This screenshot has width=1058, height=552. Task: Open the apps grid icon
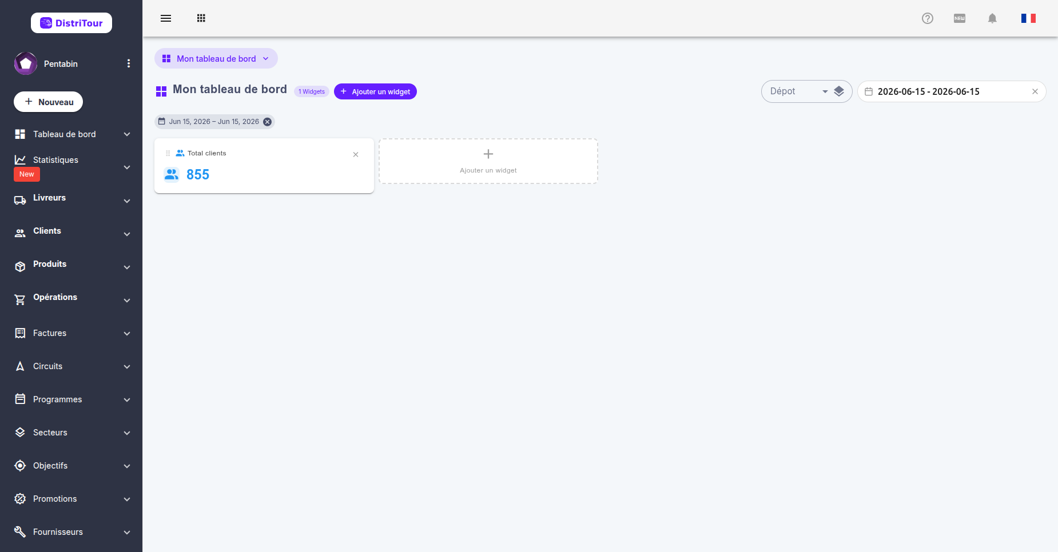(201, 18)
